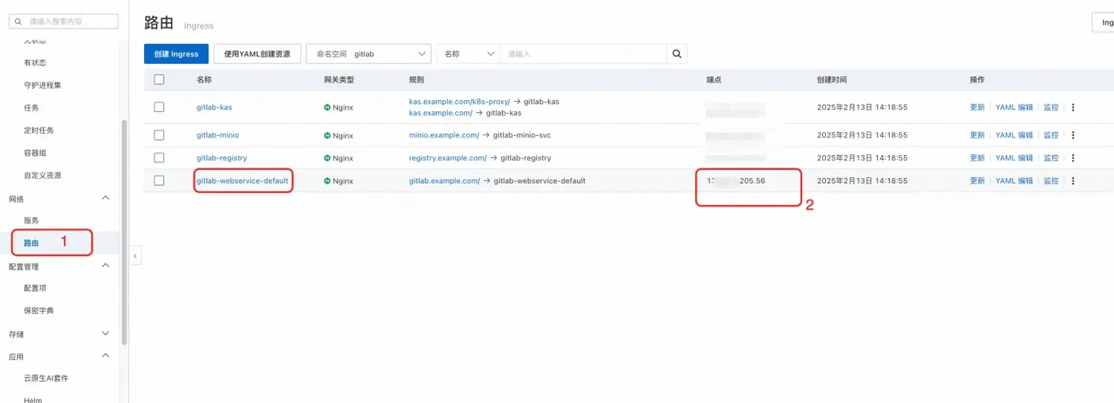Screen dimensions: 1114x403
Task: Click the 创建 Ingress button
Action: (177, 54)
